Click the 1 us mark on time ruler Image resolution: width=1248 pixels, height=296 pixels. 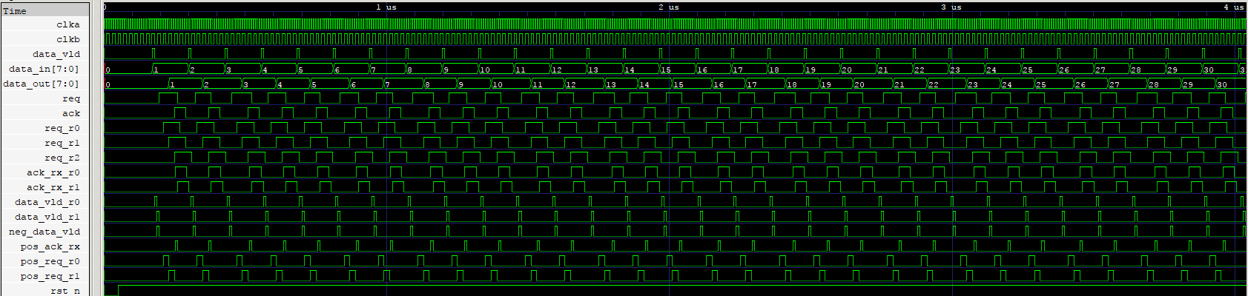[386, 7]
